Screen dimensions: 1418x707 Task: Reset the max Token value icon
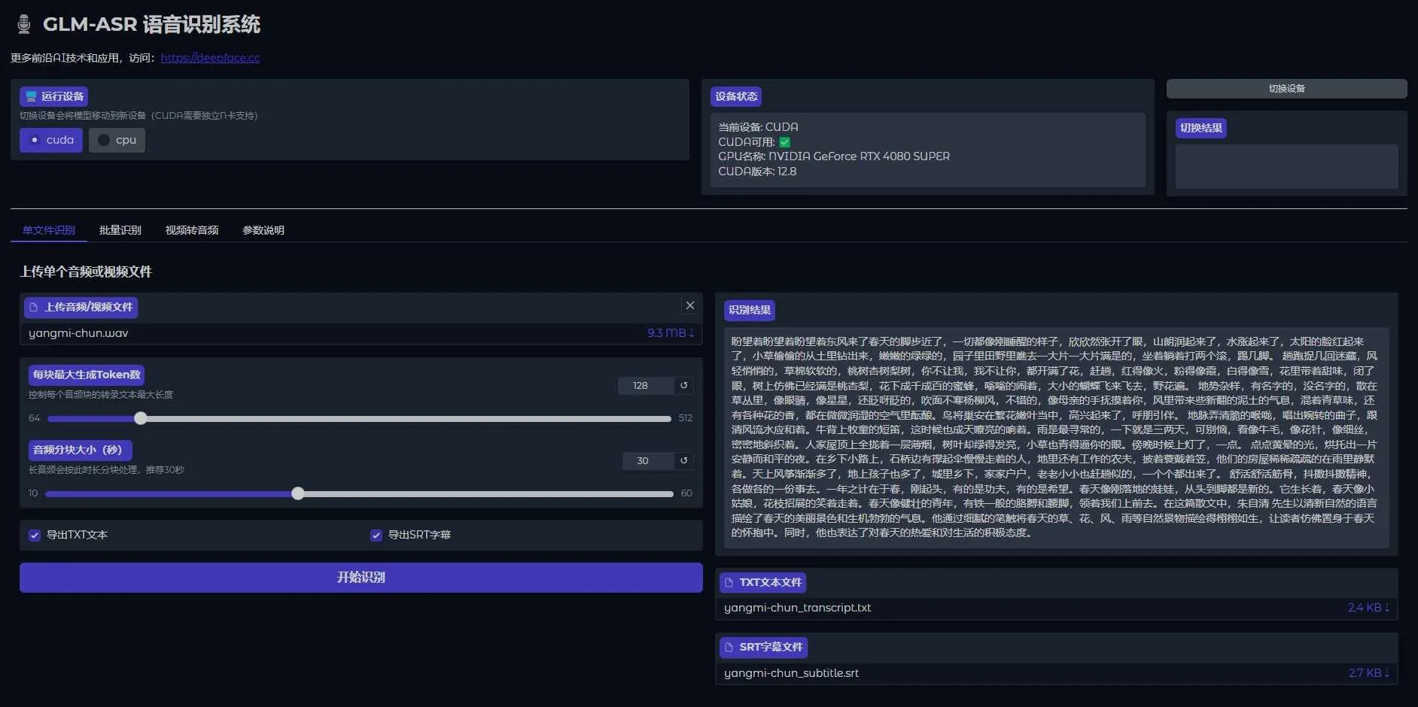click(683, 386)
